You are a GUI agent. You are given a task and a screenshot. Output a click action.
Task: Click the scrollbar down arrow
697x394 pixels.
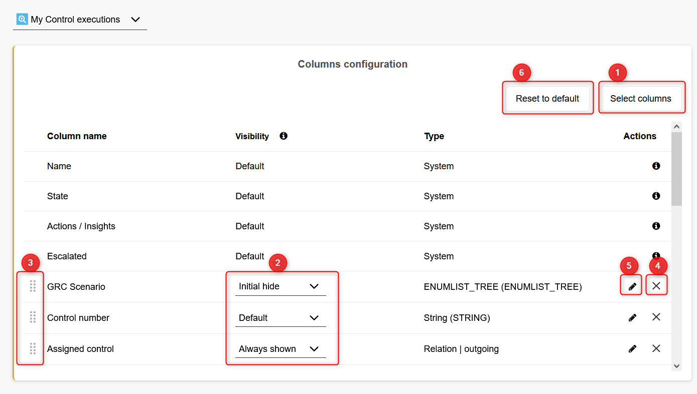(x=676, y=366)
